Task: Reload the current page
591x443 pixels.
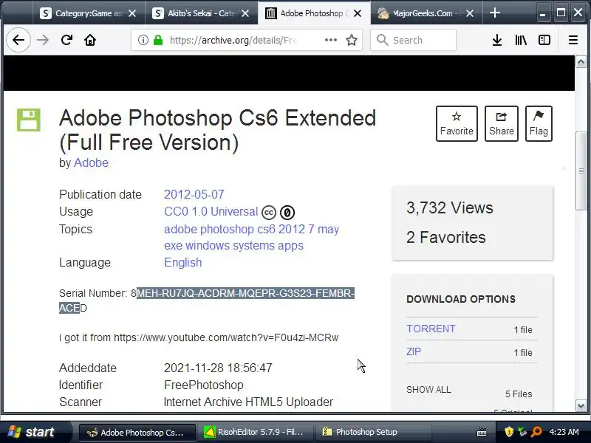Action: click(x=66, y=40)
